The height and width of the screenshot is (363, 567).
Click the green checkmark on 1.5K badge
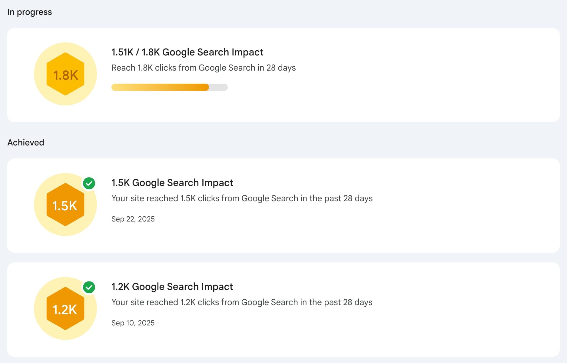(89, 183)
